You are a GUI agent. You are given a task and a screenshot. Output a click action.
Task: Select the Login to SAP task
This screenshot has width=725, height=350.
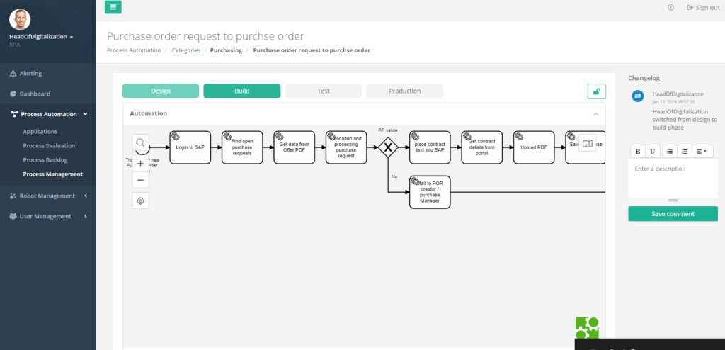coord(190,147)
